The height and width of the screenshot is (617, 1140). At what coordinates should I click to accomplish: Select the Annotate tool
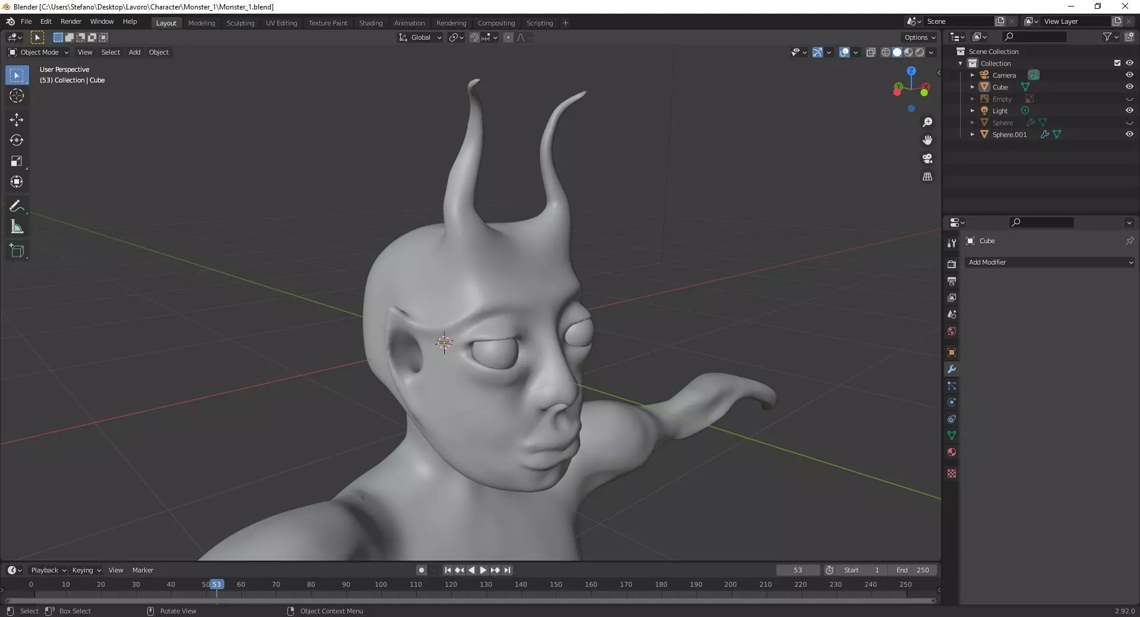[17, 206]
